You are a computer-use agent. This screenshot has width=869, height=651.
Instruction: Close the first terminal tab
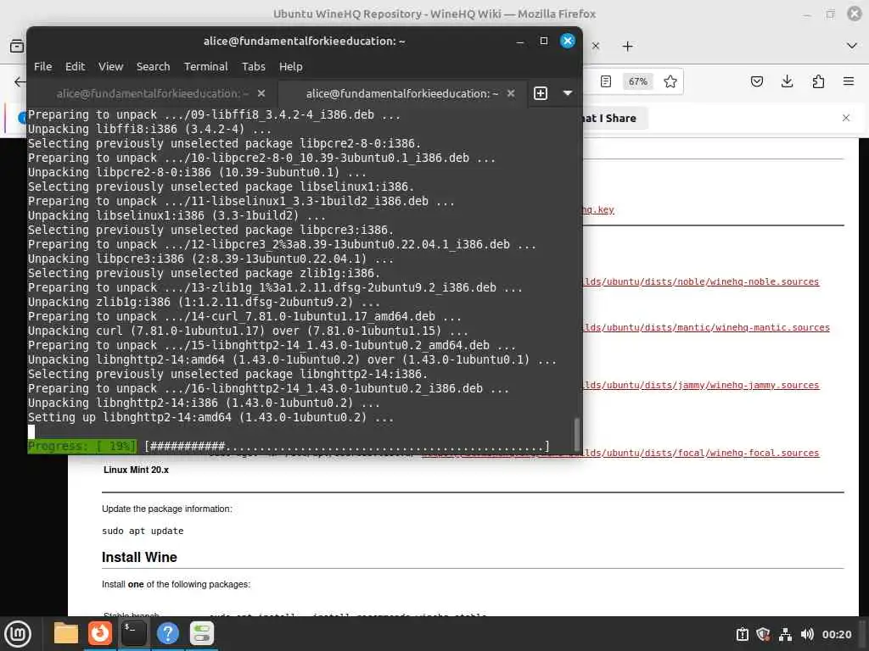point(261,93)
